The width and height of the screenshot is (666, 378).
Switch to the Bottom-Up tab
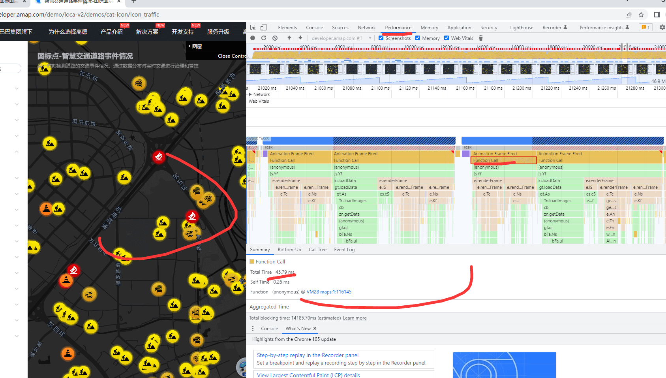coord(289,250)
